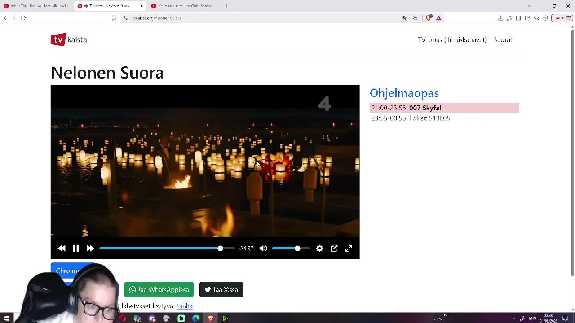This screenshot has height=323, width=575.
Task: Open the Brave Wallet icon
Action: click(x=527, y=18)
